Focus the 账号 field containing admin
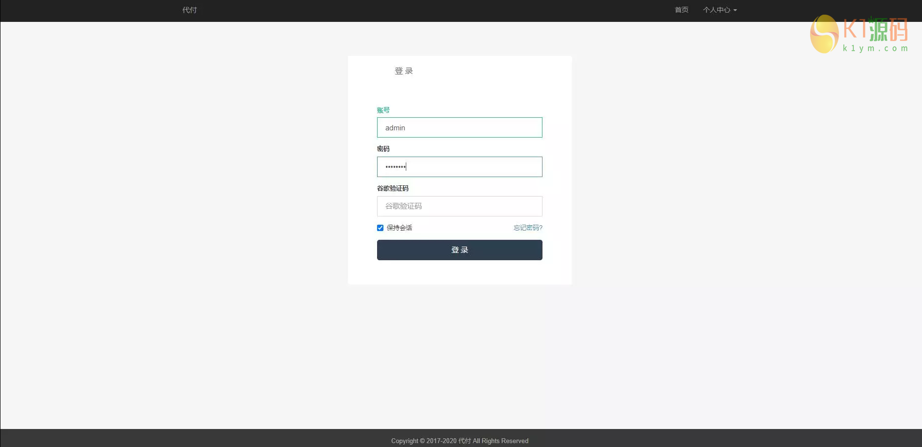Image resolution: width=922 pixels, height=447 pixels. (x=459, y=127)
